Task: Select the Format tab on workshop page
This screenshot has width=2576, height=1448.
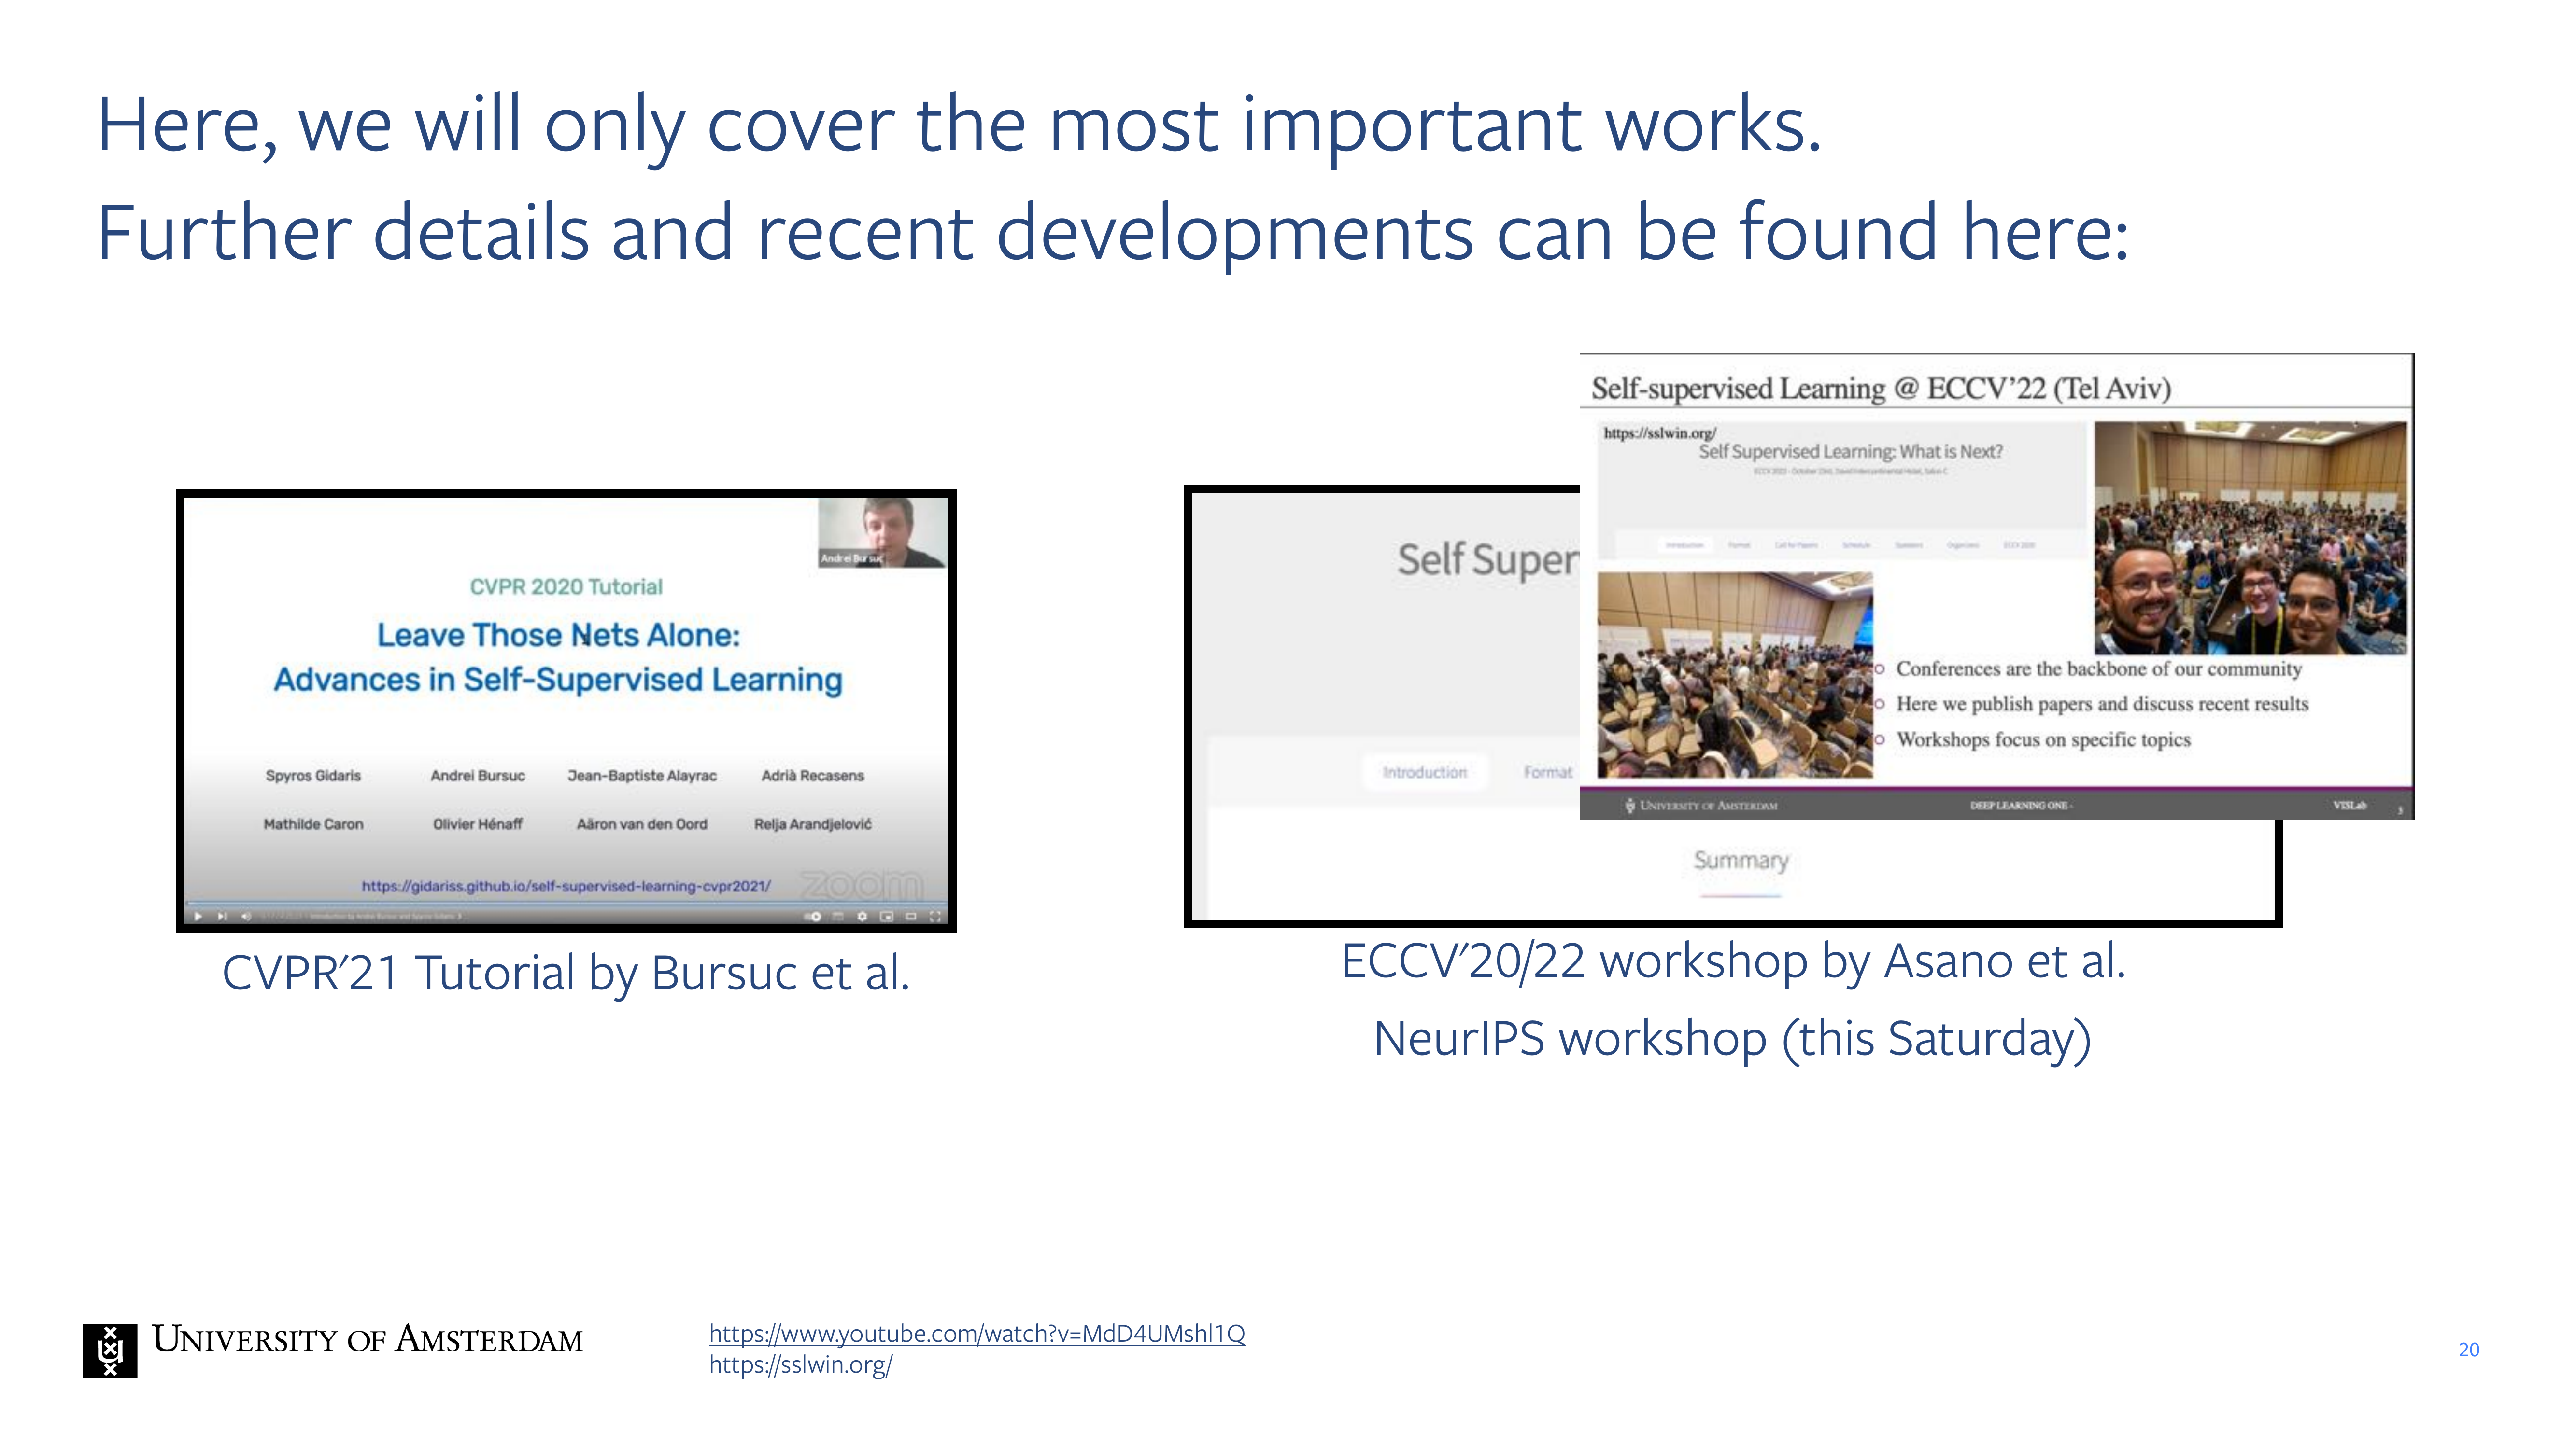Action: (1547, 771)
